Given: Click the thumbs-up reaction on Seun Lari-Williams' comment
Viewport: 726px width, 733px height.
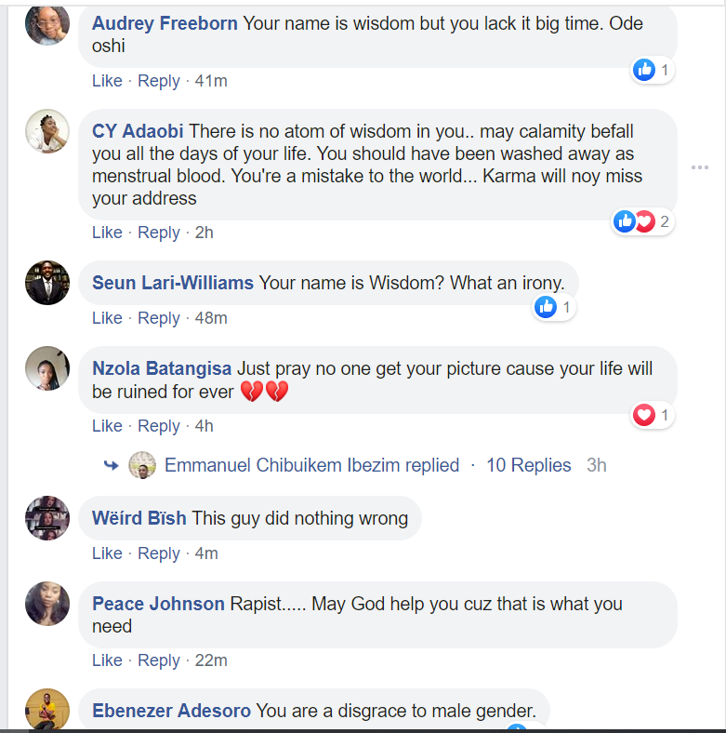Looking at the screenshot, I should pyautogui.click(x=546, y=307).
